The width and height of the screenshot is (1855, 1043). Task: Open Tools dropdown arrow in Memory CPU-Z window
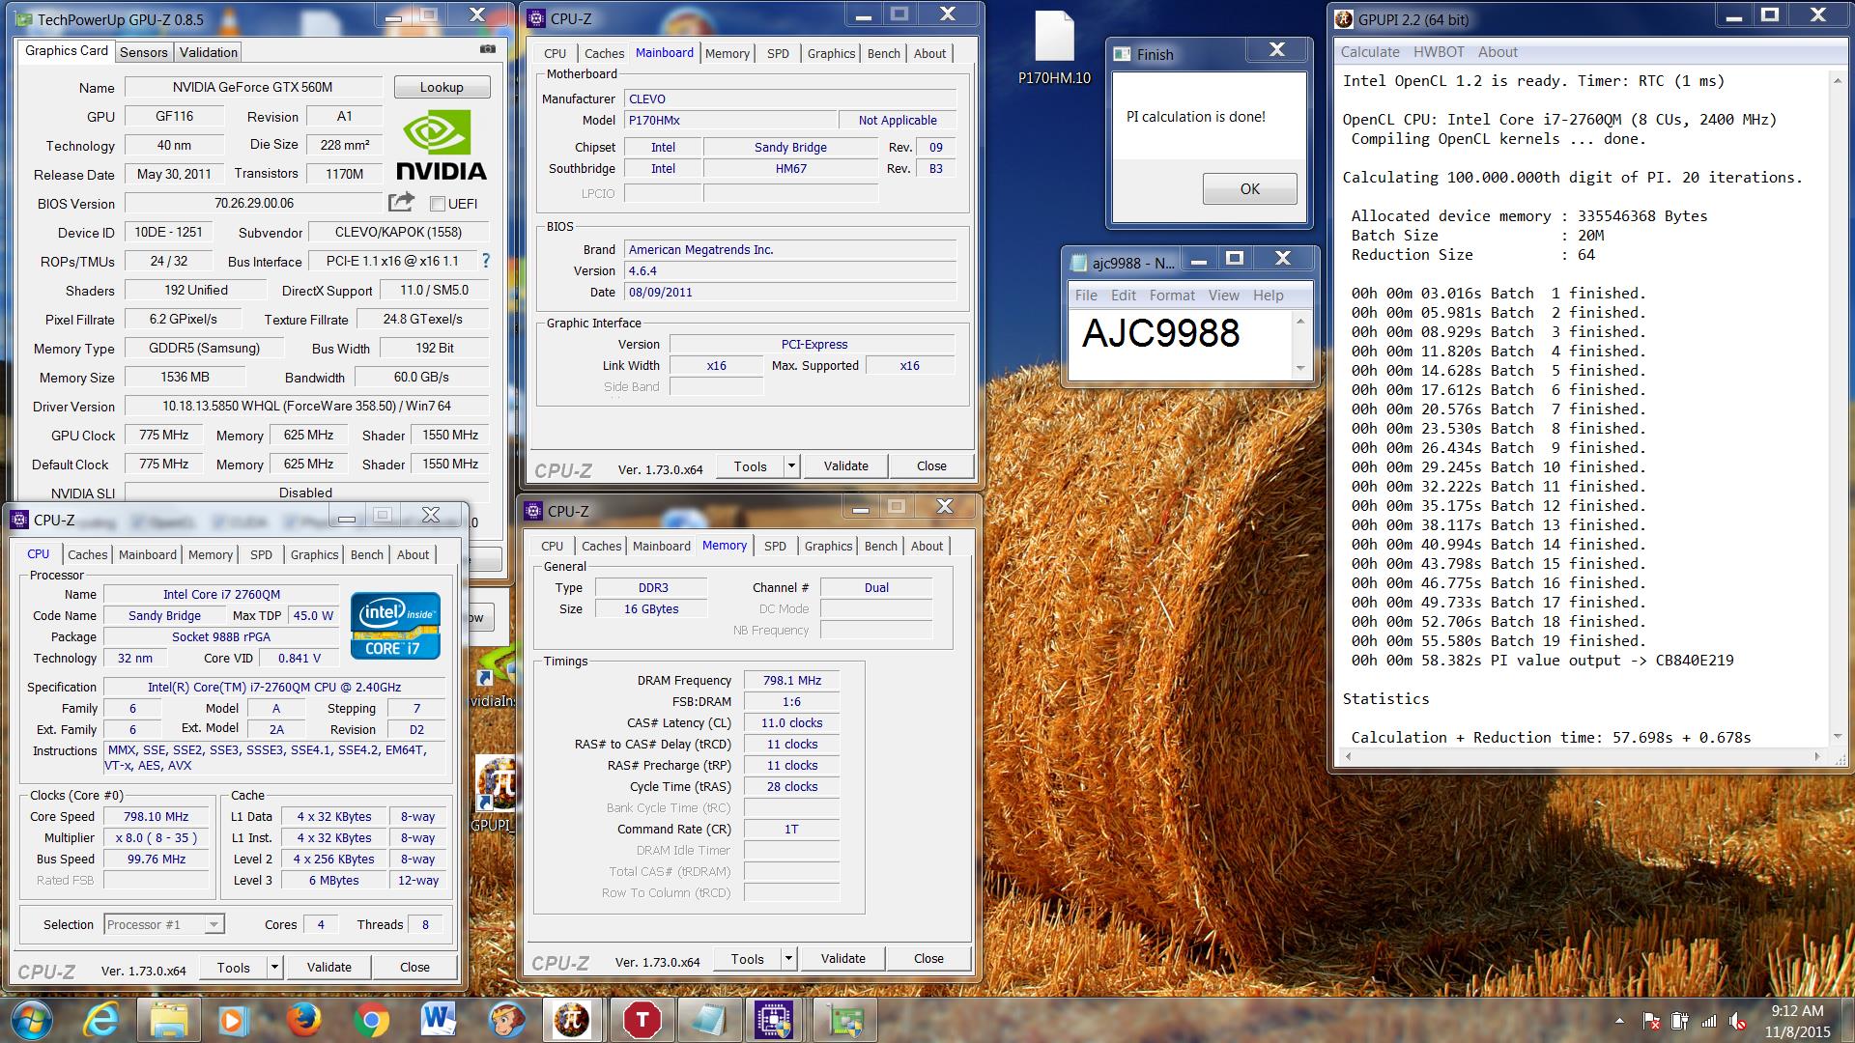click(x=788, y=958)
